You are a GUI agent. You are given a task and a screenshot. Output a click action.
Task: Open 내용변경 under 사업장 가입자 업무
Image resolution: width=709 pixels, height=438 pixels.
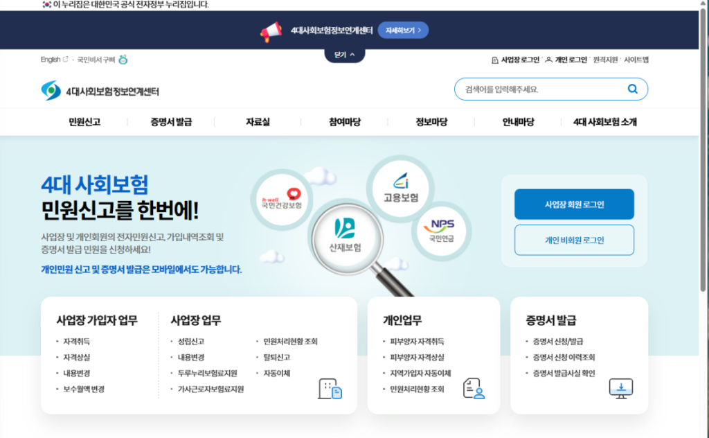76,373
